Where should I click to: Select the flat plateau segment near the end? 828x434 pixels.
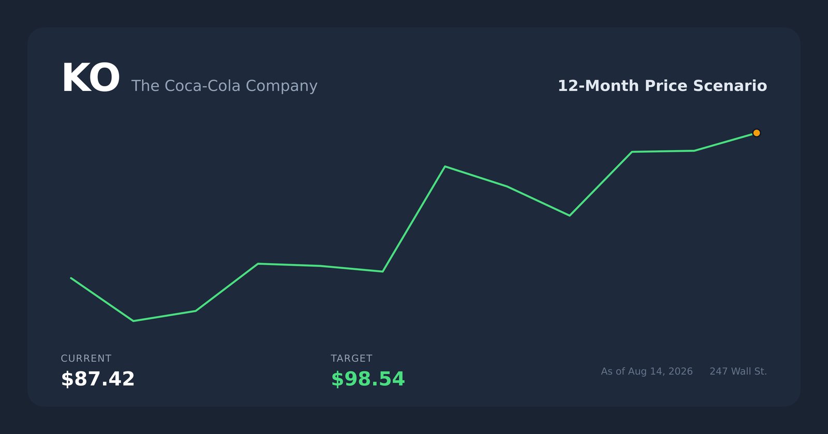coord(663,151)
